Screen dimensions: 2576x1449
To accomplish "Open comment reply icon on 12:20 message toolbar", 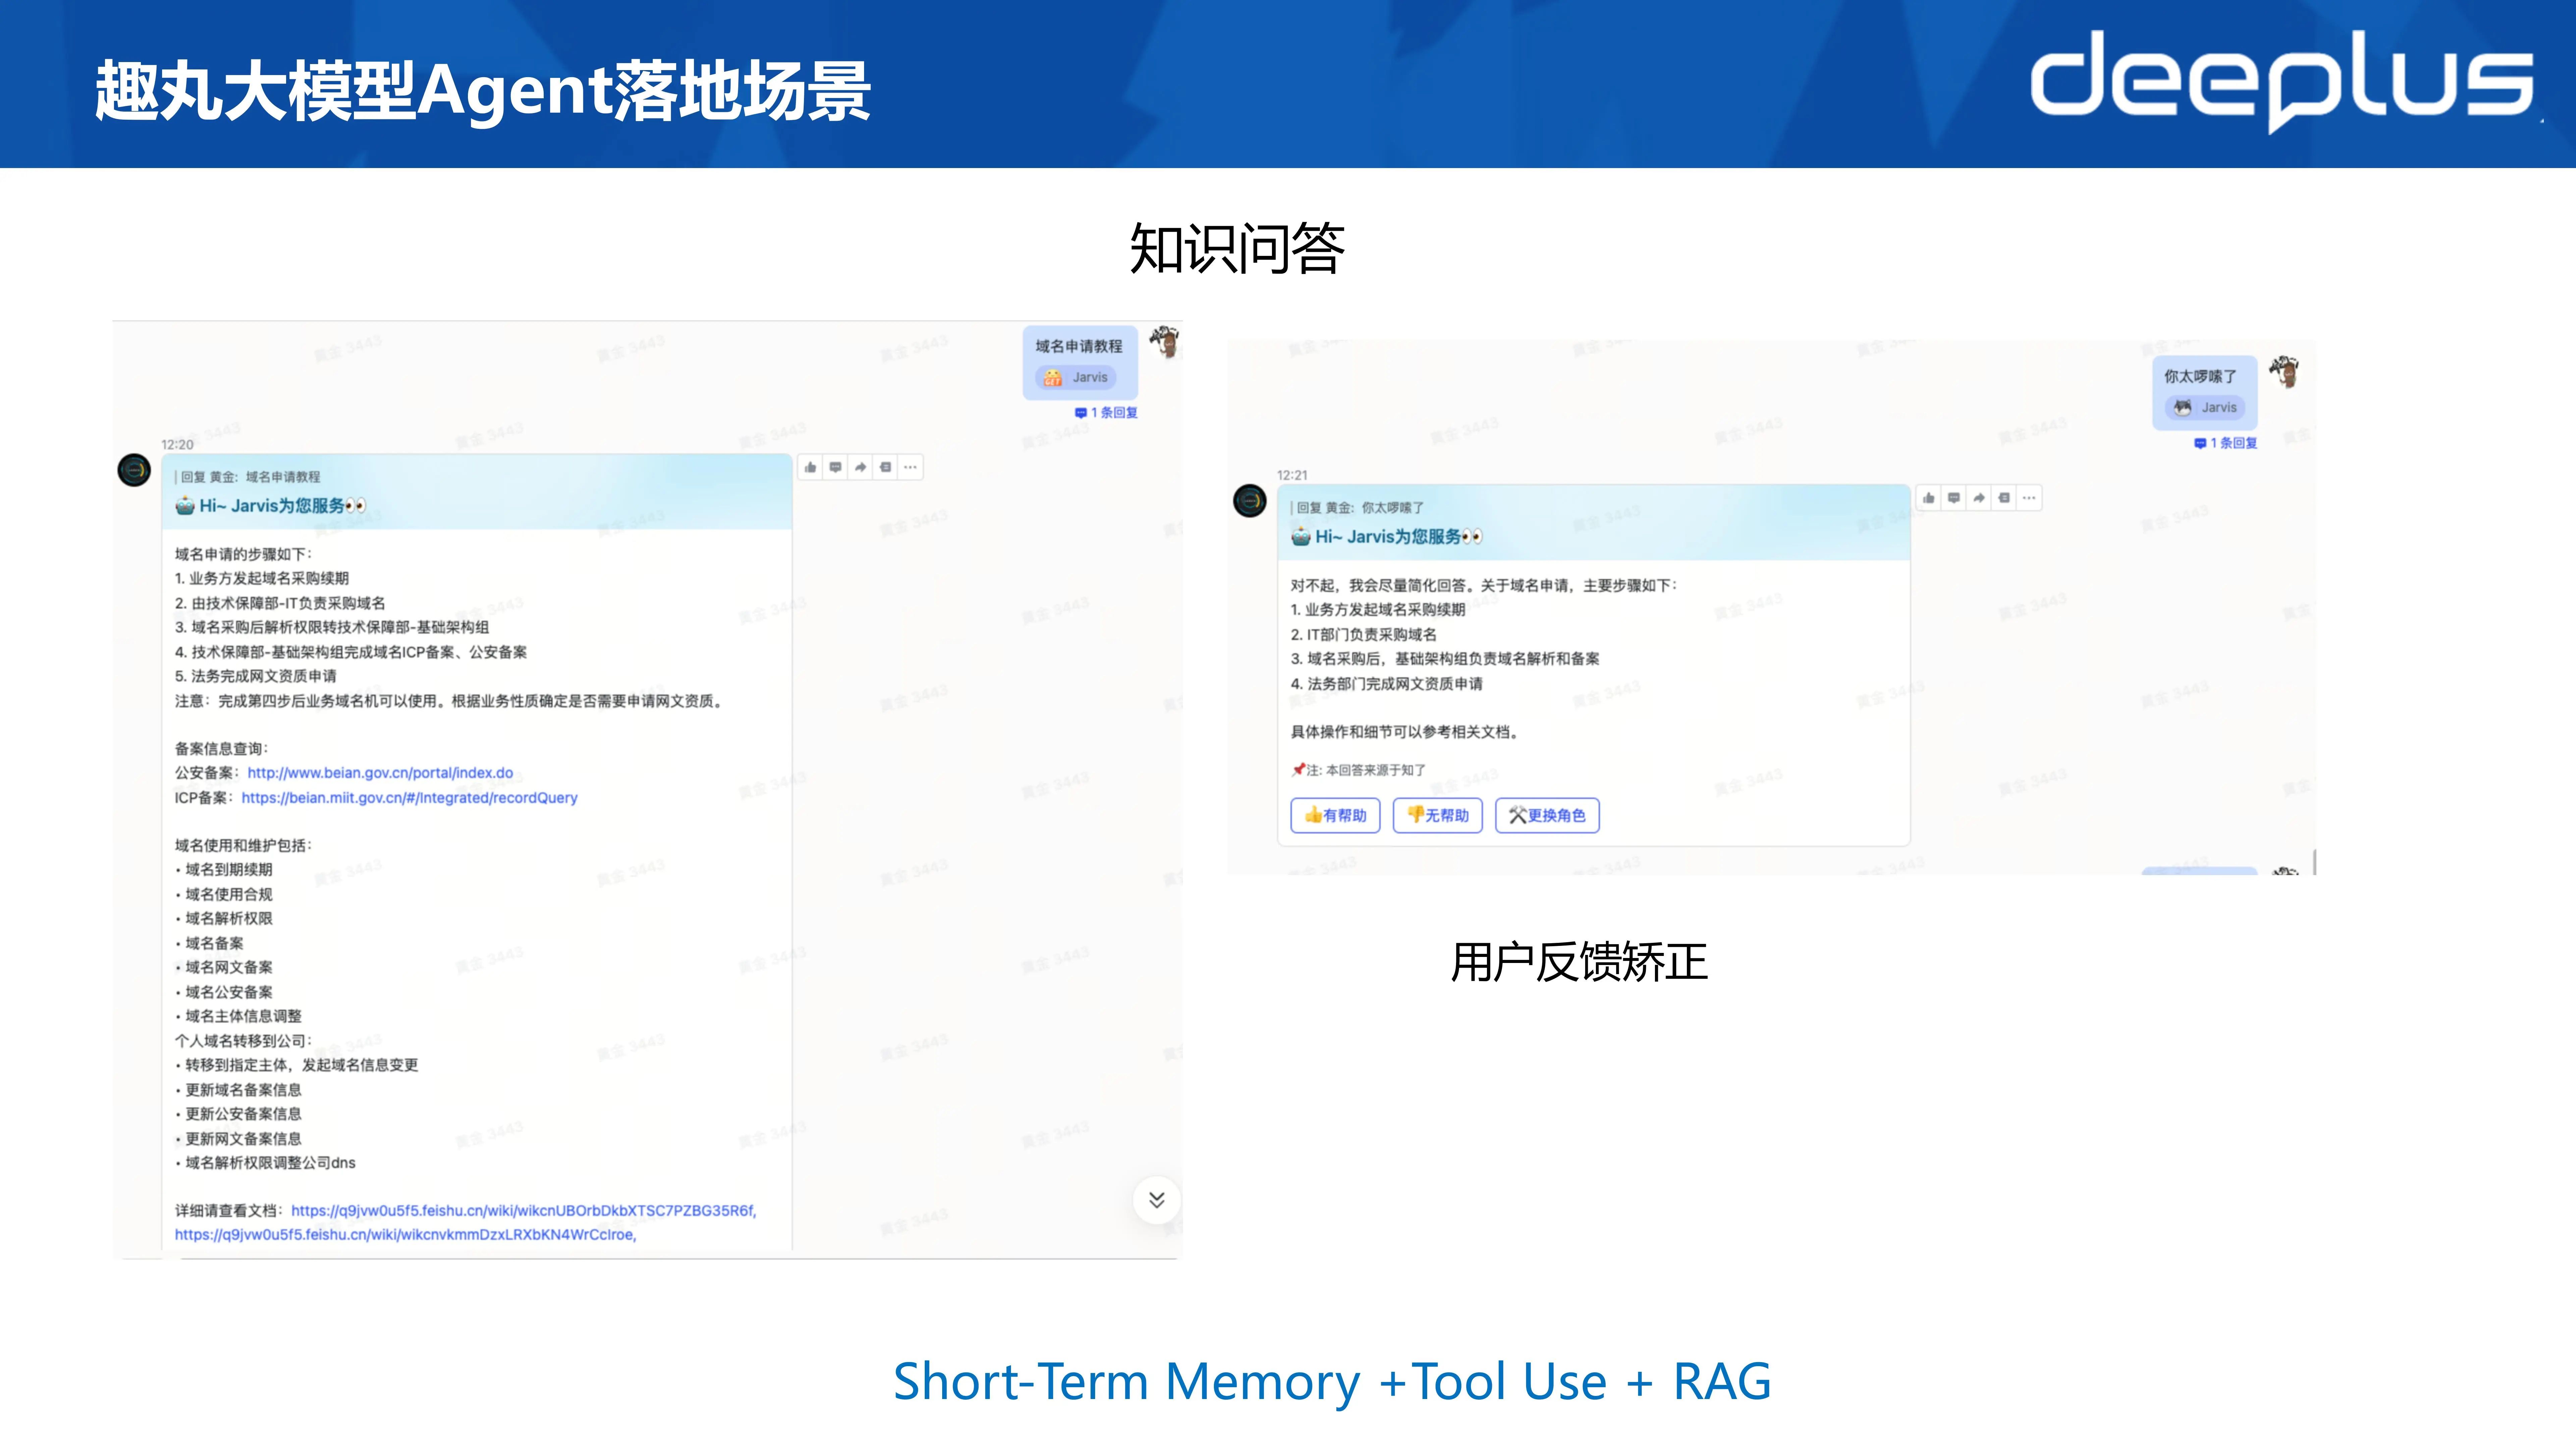I will pos(835,467).
